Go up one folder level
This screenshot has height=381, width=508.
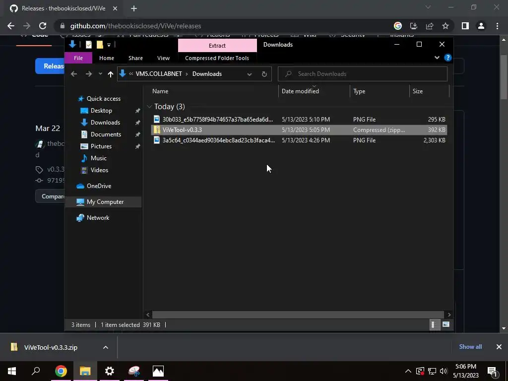coord(111,74)
